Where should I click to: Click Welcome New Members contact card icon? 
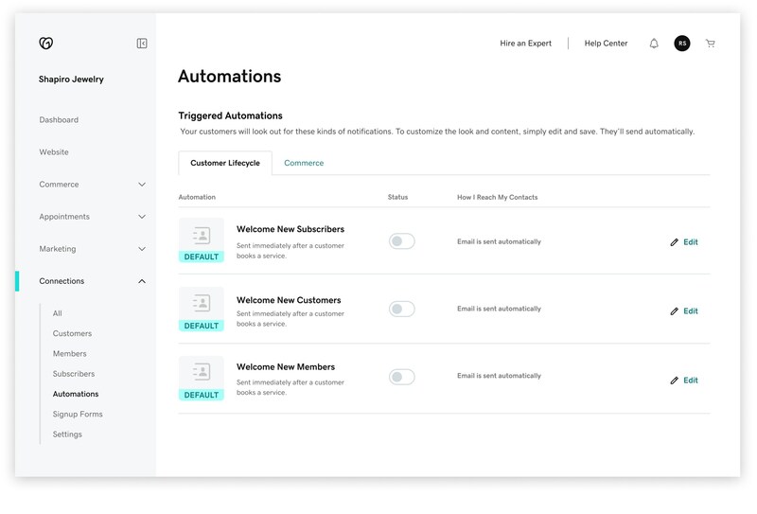[201, 373]
